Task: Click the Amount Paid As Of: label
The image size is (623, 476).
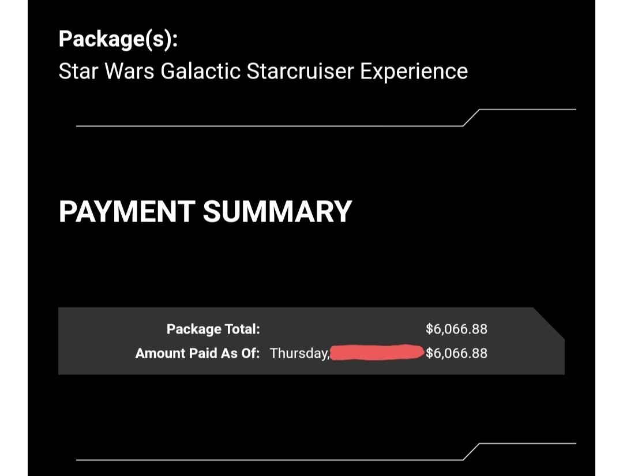Action: point(197,353)
